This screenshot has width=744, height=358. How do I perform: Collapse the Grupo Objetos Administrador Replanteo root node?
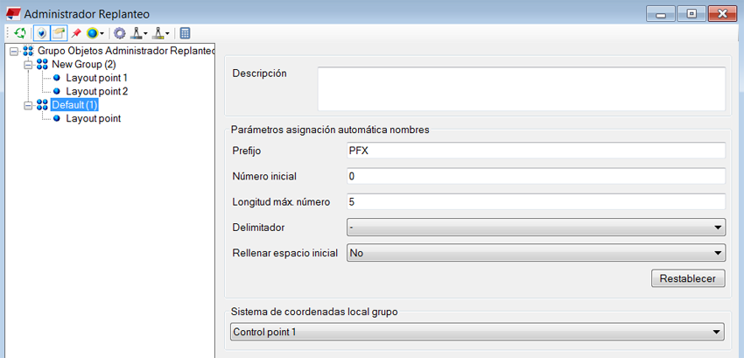pyautogui.click(x=13, y=50)
